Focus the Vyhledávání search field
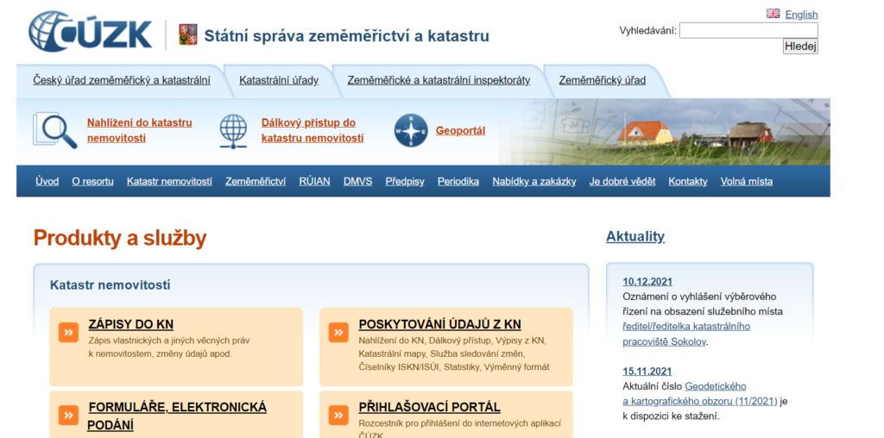This screenshot has height=438, width=884. tap(748, 30)
